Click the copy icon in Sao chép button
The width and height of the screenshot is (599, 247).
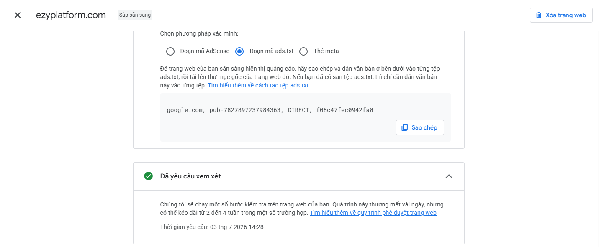405,127
